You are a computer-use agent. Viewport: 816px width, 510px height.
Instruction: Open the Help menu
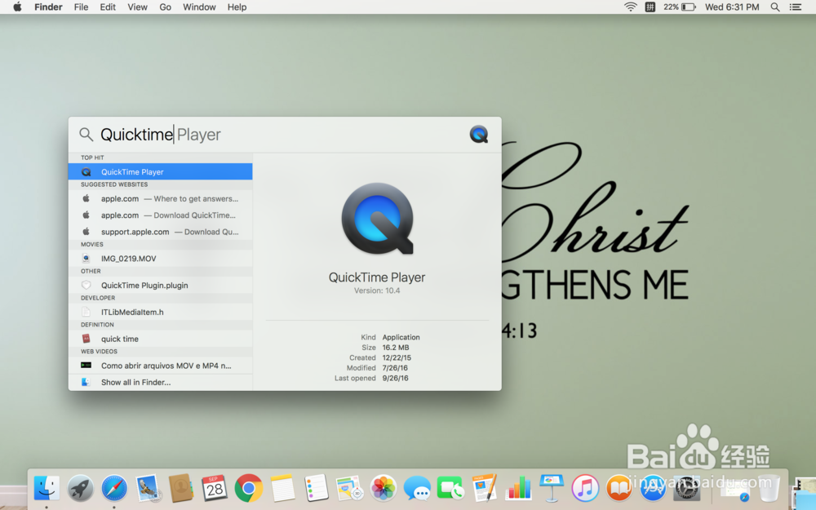tap(237, 7)
